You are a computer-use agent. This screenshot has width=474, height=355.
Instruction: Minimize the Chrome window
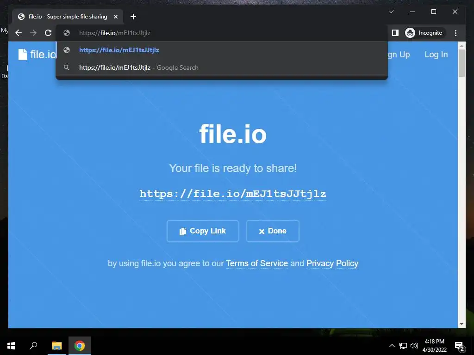coord(412,12)
